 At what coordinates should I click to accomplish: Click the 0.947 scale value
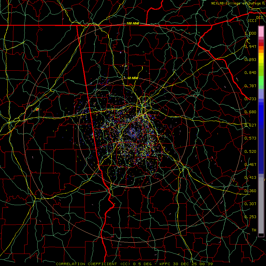point(250,46)
